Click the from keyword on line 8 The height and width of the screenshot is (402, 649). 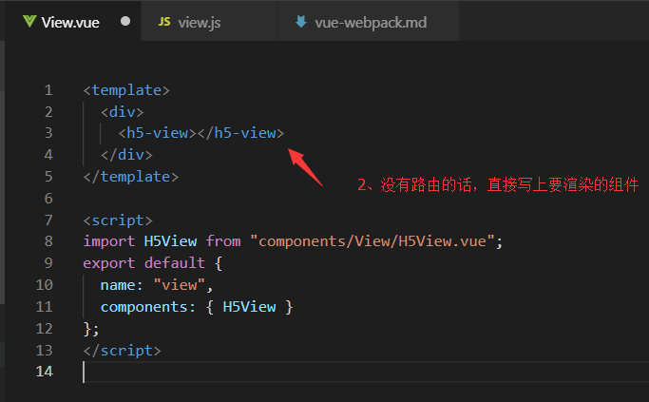(223, 241)
